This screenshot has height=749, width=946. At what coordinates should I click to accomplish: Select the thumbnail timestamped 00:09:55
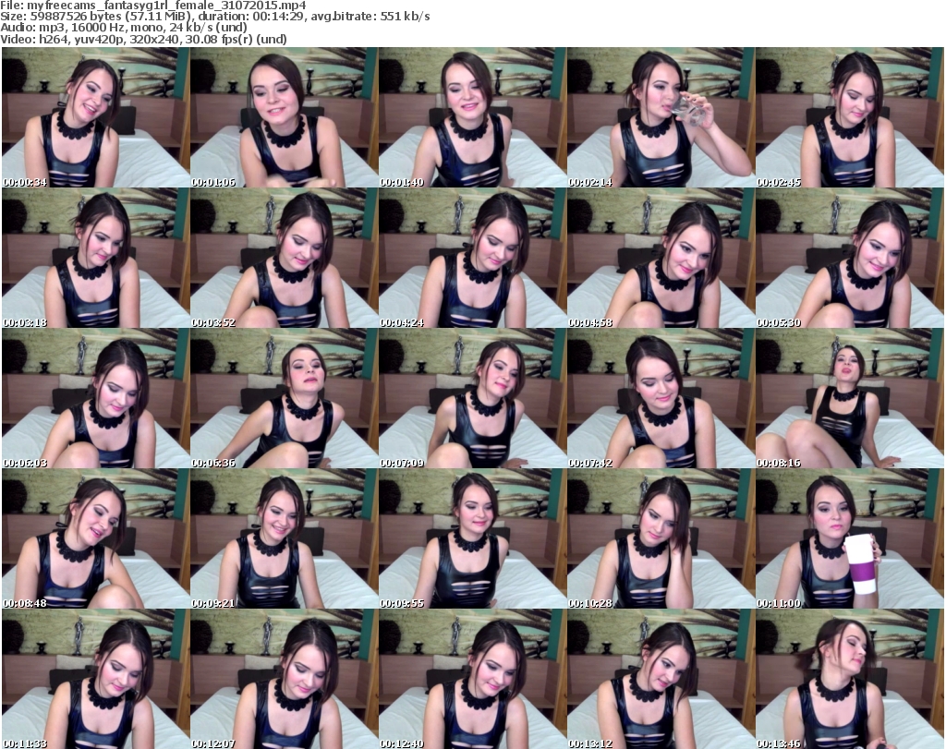[x=472, y=539]
